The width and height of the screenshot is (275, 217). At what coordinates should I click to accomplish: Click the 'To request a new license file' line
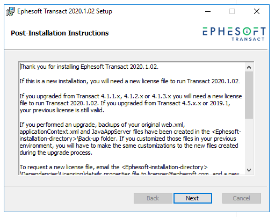113,167
